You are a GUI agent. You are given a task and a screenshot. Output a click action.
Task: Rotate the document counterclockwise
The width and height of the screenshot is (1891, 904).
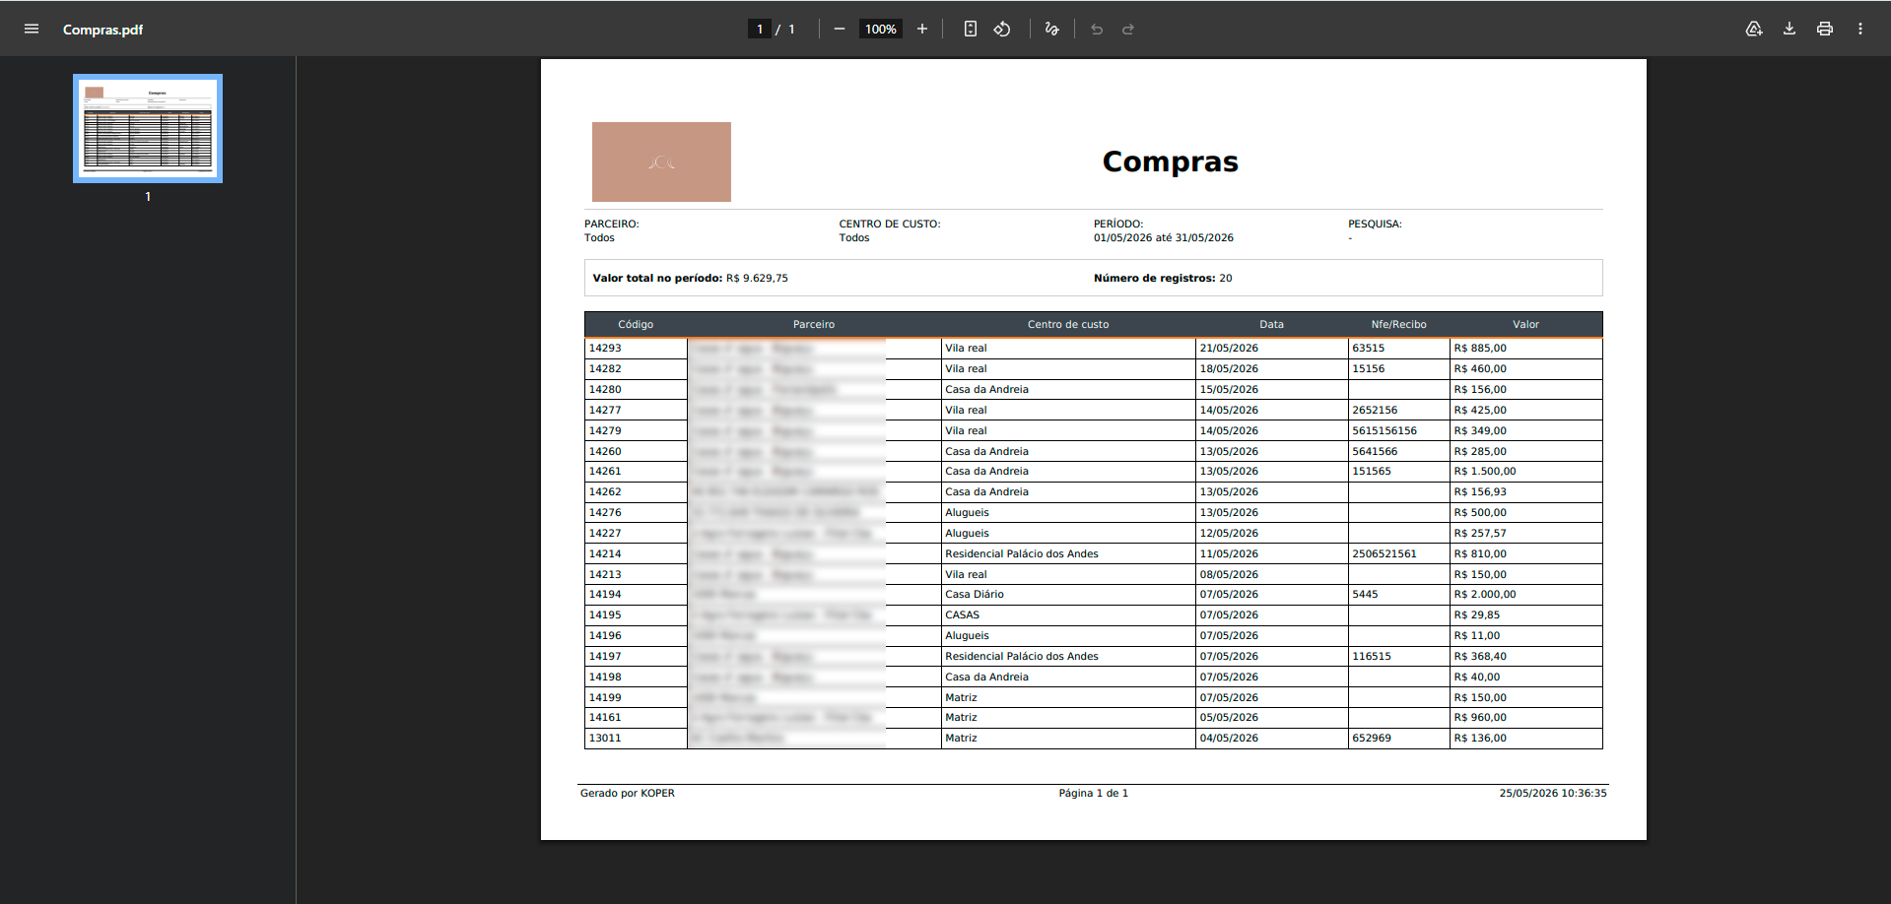pos(1002,30)
